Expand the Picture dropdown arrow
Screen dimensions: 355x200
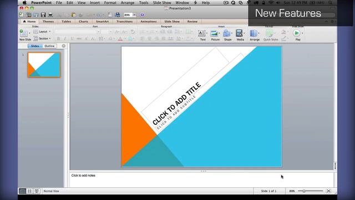coord(219,33)
